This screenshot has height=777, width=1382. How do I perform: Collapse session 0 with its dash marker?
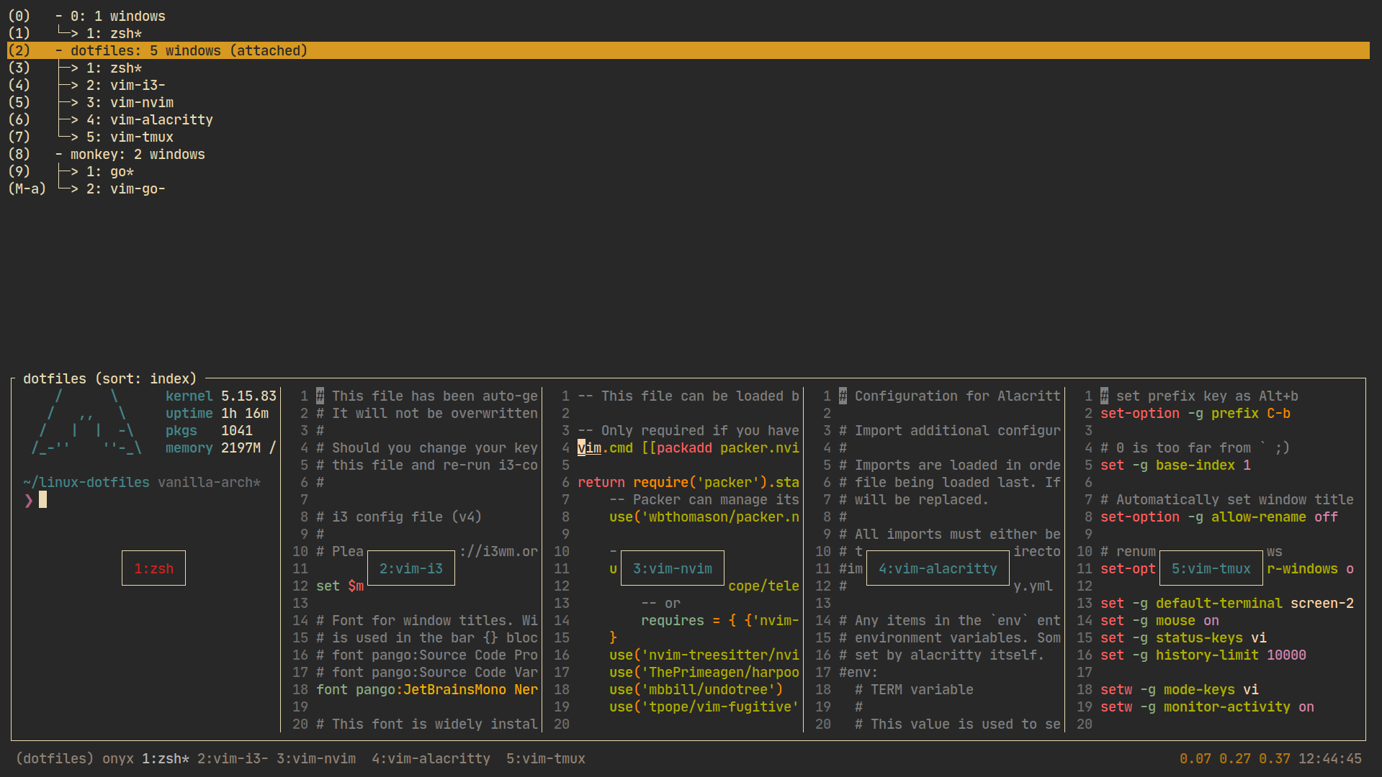58,16
